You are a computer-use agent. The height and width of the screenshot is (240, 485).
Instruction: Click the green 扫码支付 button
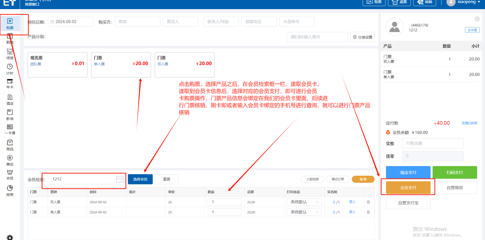pos(455,172)
